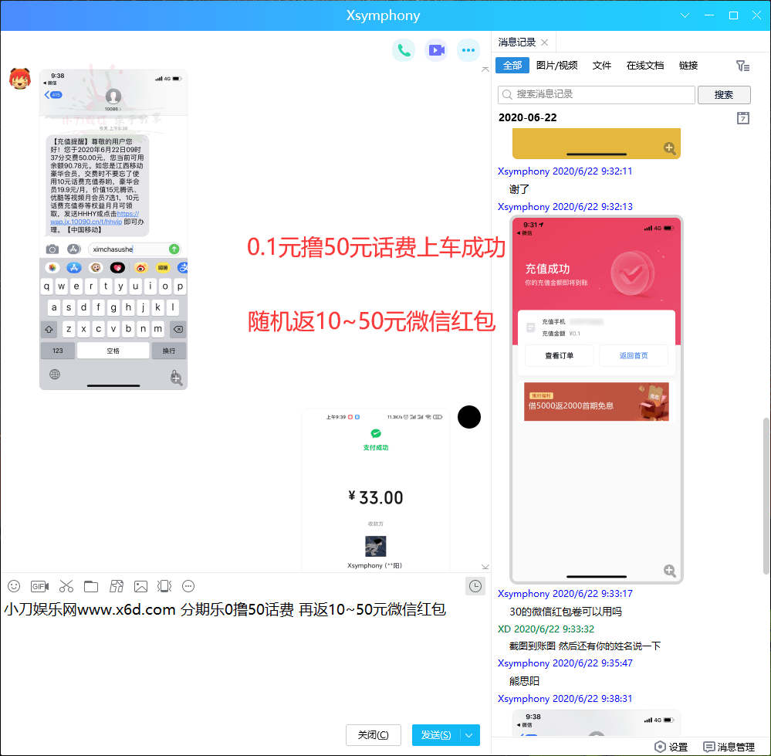Screen dimensions: 771x756
Task: Open the yellow image thumbnail in history
Action: tap(597, 144)
